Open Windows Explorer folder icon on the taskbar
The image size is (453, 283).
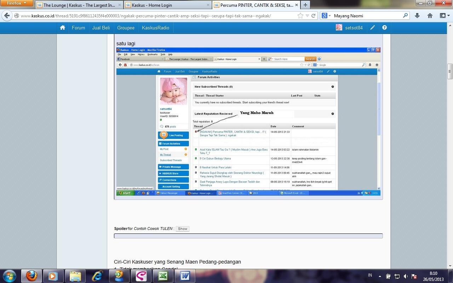click(x=75, y=276)
